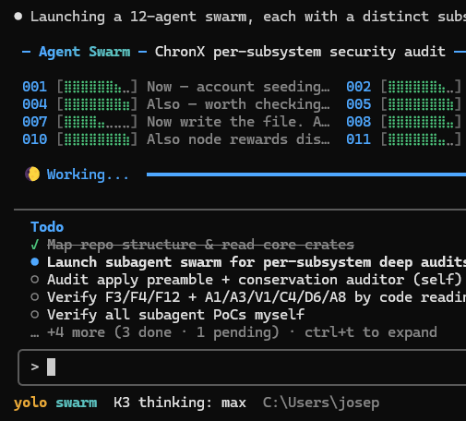This screenshot has height=421, width=466.
Task: Click the empty circle beside Verify F3/F4/F12
Action: pos(35,297)
